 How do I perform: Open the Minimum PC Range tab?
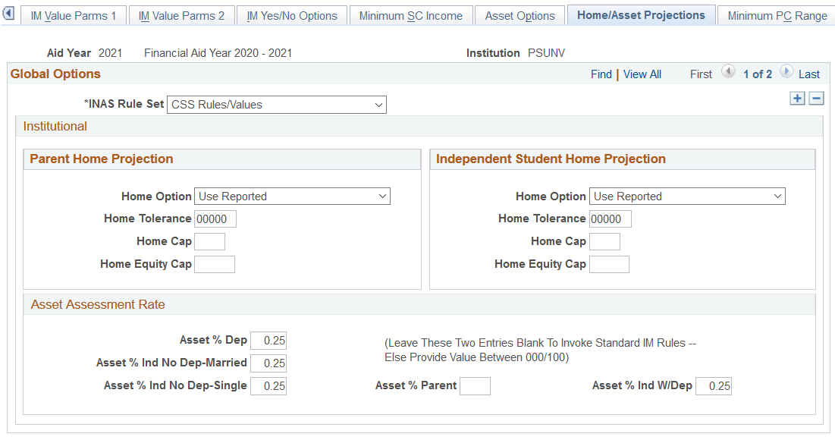click(x=775, y=14)
